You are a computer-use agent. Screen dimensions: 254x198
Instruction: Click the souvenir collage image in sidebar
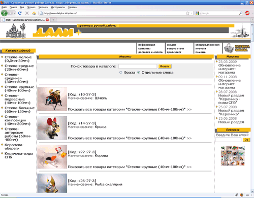pyautogui.click(x=233, y=156)
